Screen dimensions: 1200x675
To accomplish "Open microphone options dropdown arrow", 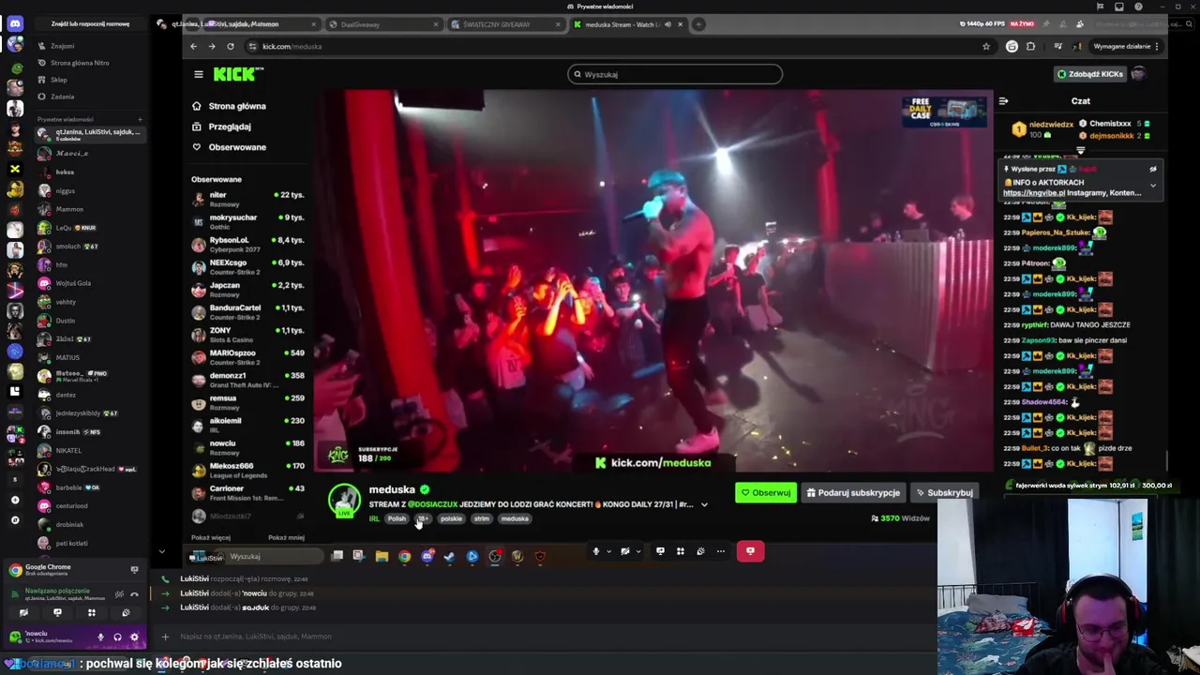I will [608, 551].
